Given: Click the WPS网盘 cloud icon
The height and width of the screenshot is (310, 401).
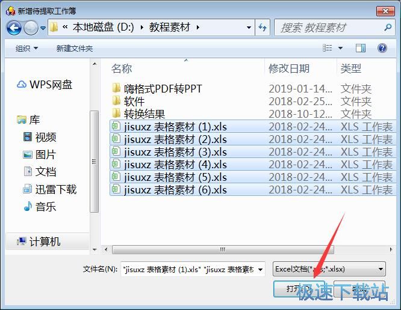Looking at the screenshot, I should click(x=22, y=85).
